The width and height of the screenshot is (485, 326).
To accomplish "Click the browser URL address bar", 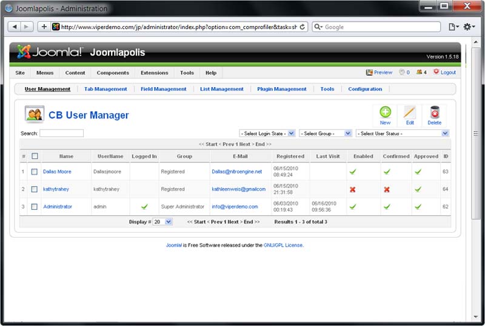I will point(179,27).
